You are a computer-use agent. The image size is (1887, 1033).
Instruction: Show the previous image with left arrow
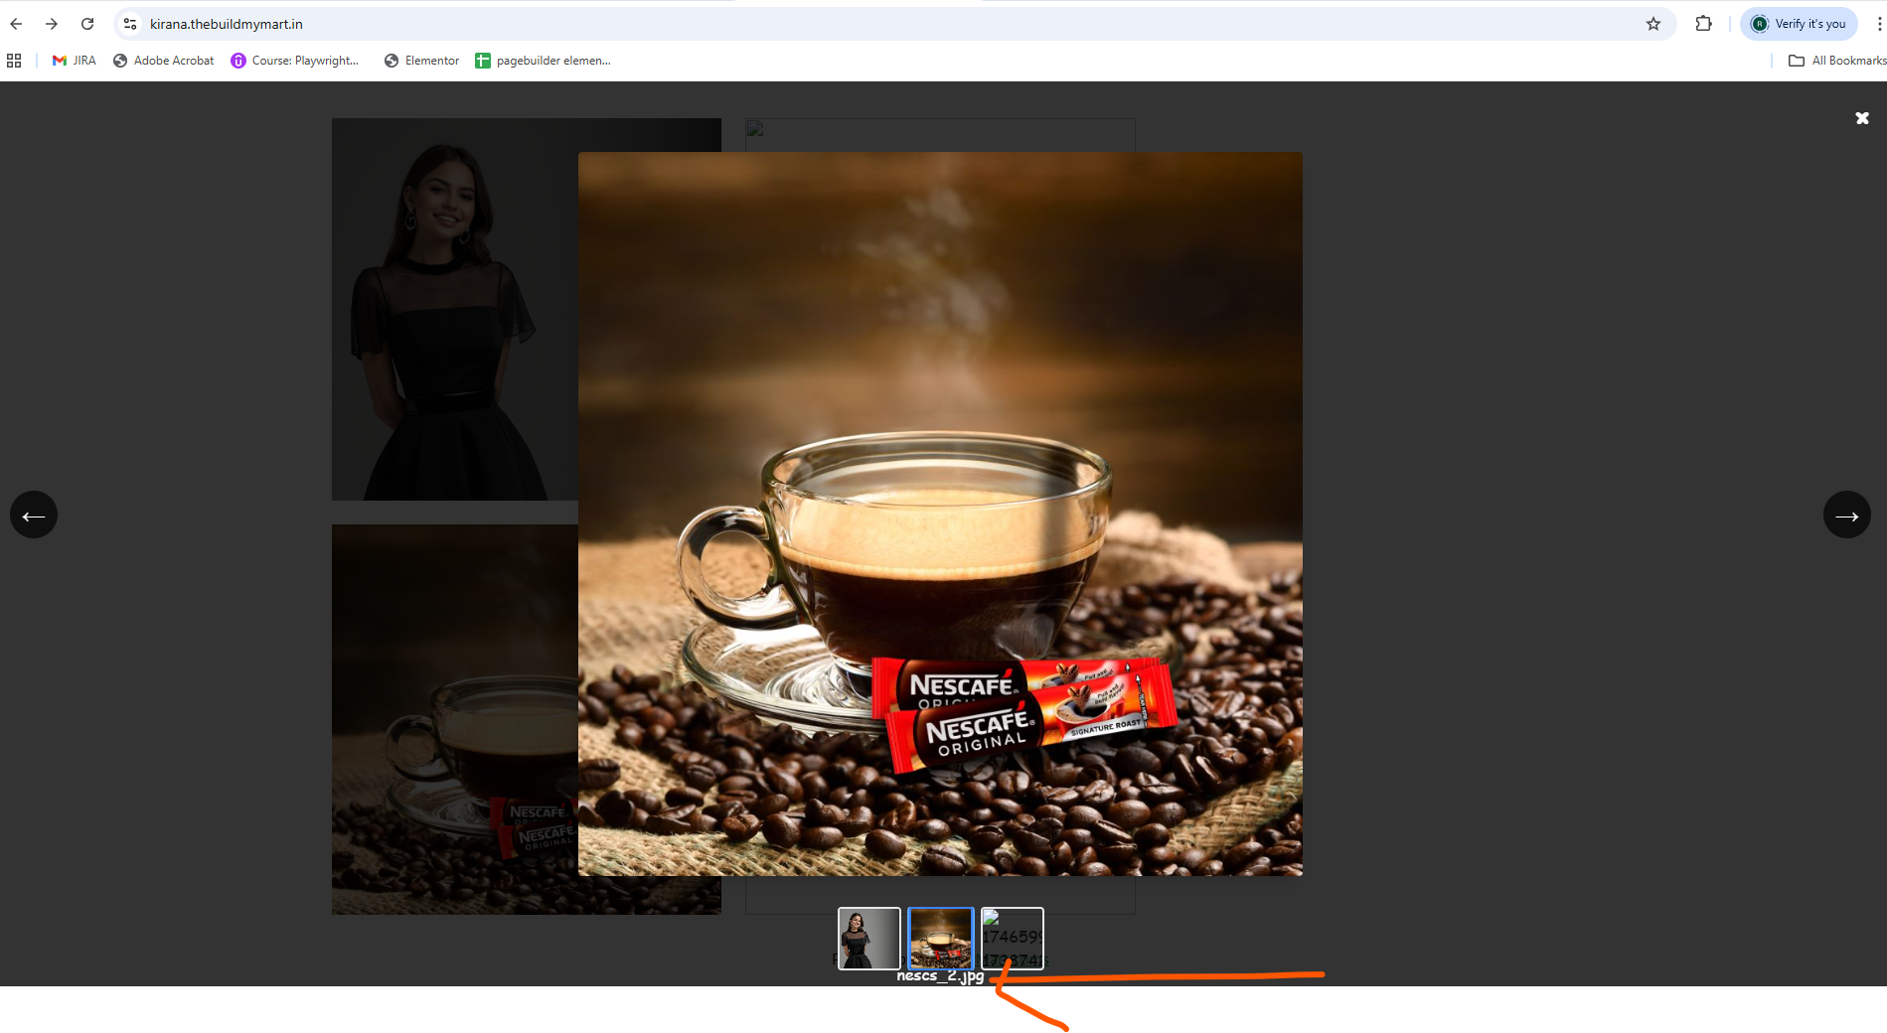pos(34,515)
